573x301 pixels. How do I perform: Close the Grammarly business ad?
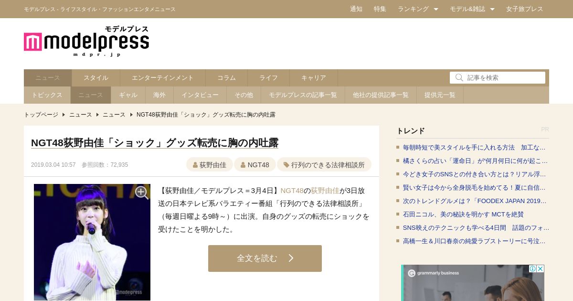(540, 269)
